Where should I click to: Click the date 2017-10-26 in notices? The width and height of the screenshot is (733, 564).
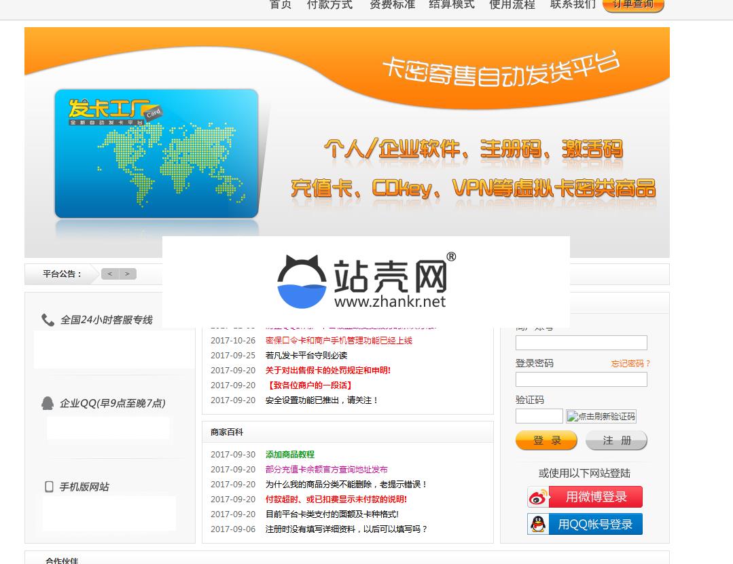[233, 340]
